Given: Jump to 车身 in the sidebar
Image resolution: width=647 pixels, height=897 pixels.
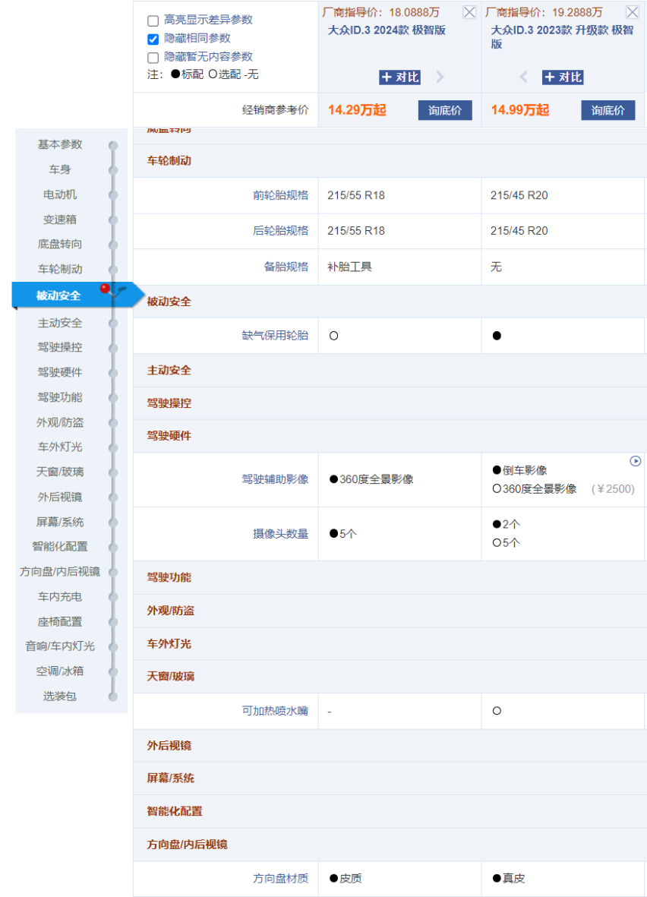Looking at the screenshot, I should tap(60, 169).
